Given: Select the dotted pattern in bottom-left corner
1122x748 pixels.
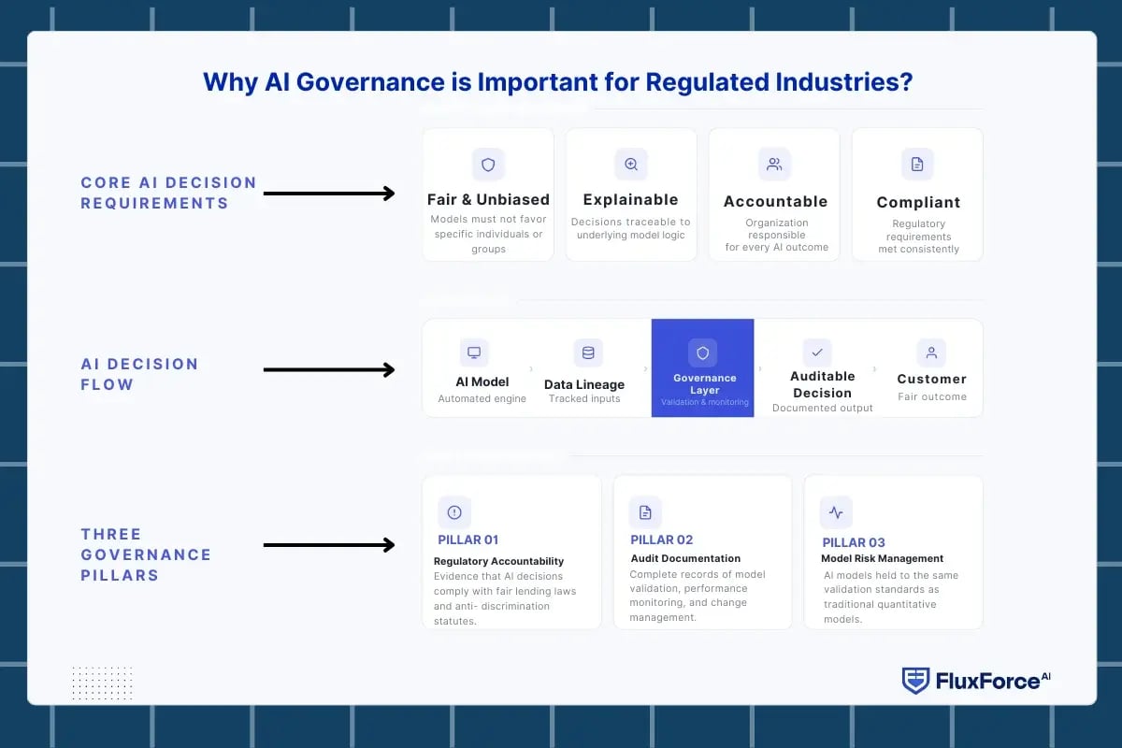Looking at the screenshot, I should 101,683.
